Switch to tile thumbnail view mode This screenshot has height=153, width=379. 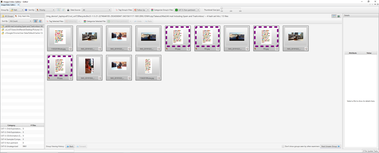click(334, 16)
